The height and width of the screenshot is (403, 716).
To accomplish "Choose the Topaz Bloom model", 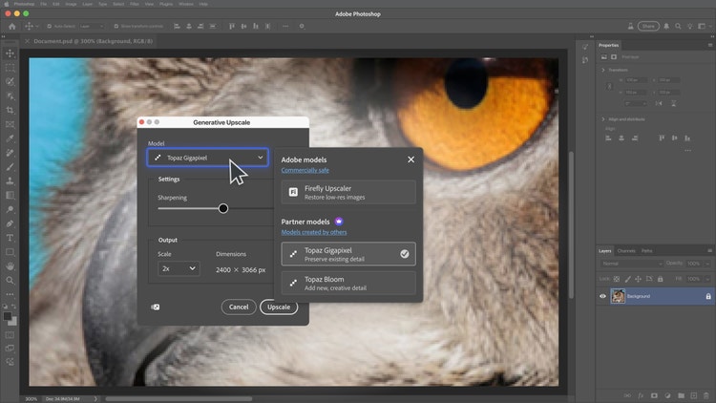I will [x=348, y=284].
